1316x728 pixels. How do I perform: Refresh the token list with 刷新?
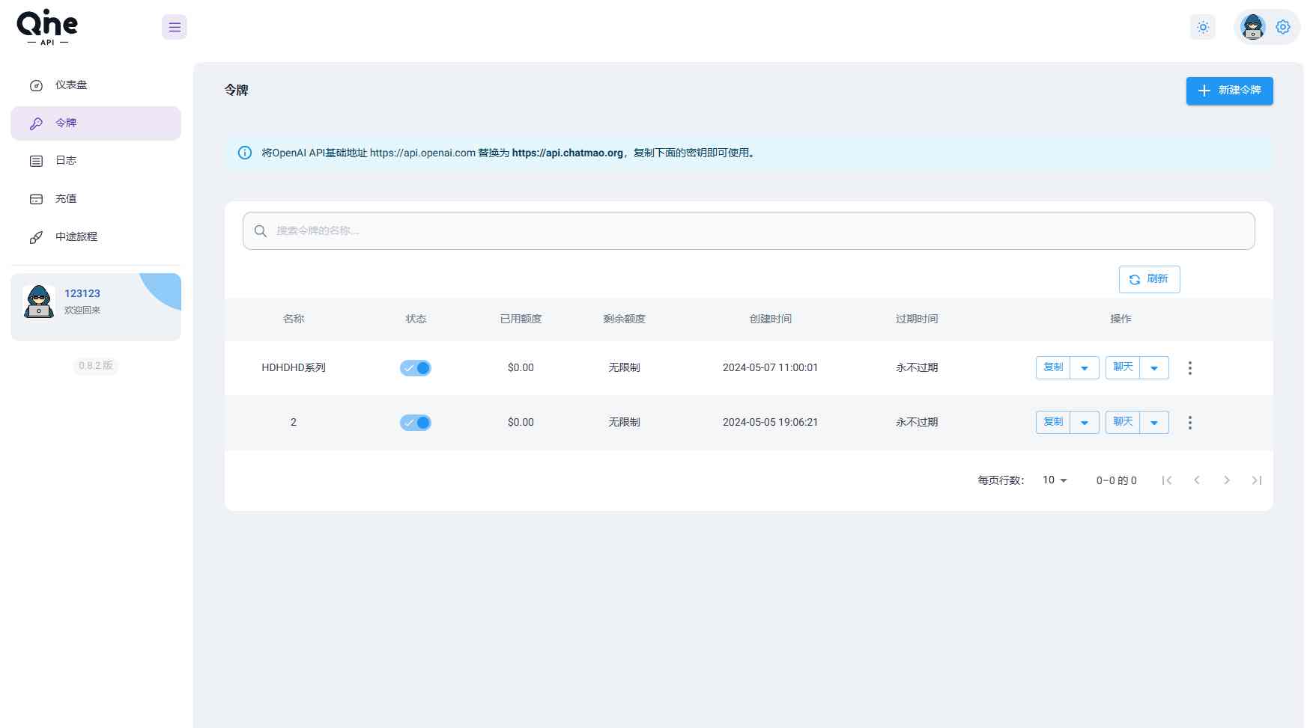(1149, 279)
